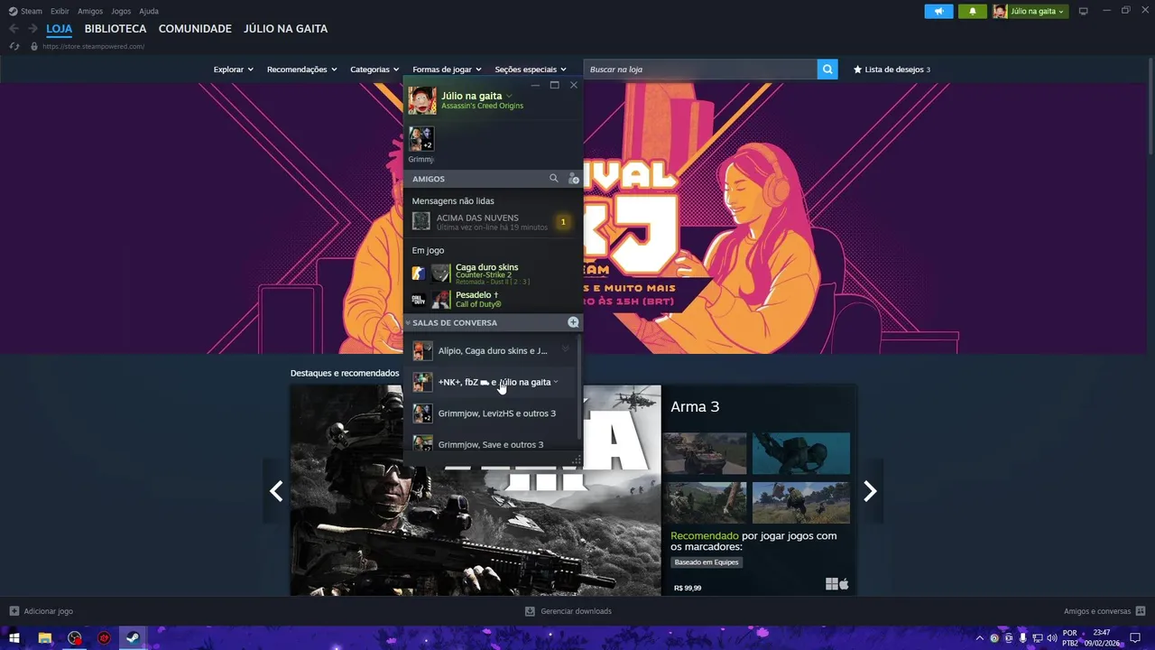1155x650 pixels.
Task: Click the Baseado em Equipes tag
Action: click(x=707, y=562)
